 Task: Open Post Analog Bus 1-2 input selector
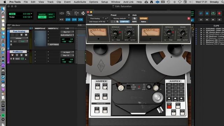[x=67, y=32]
